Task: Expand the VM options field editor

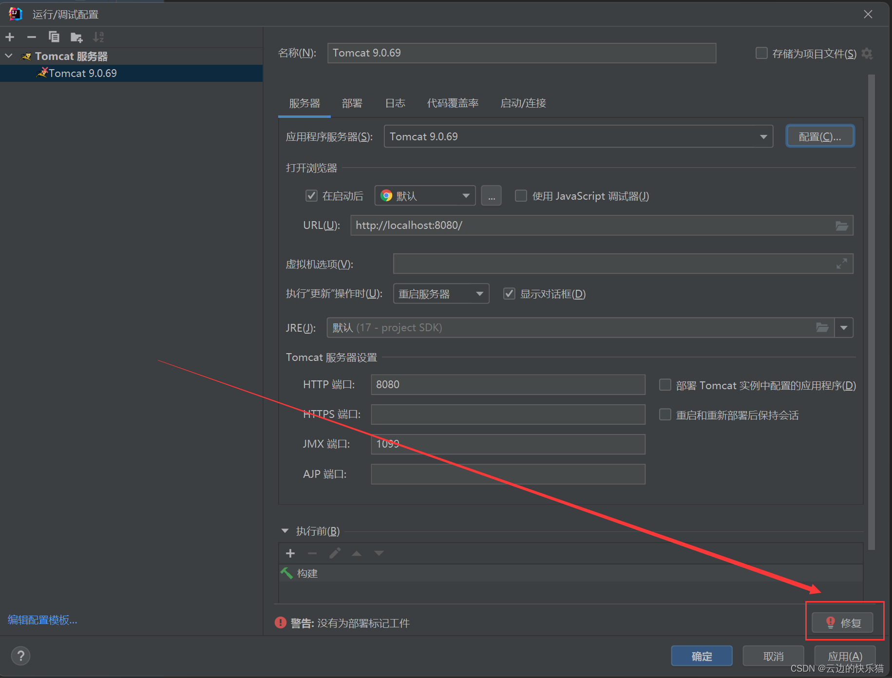Action: [842, 264]
